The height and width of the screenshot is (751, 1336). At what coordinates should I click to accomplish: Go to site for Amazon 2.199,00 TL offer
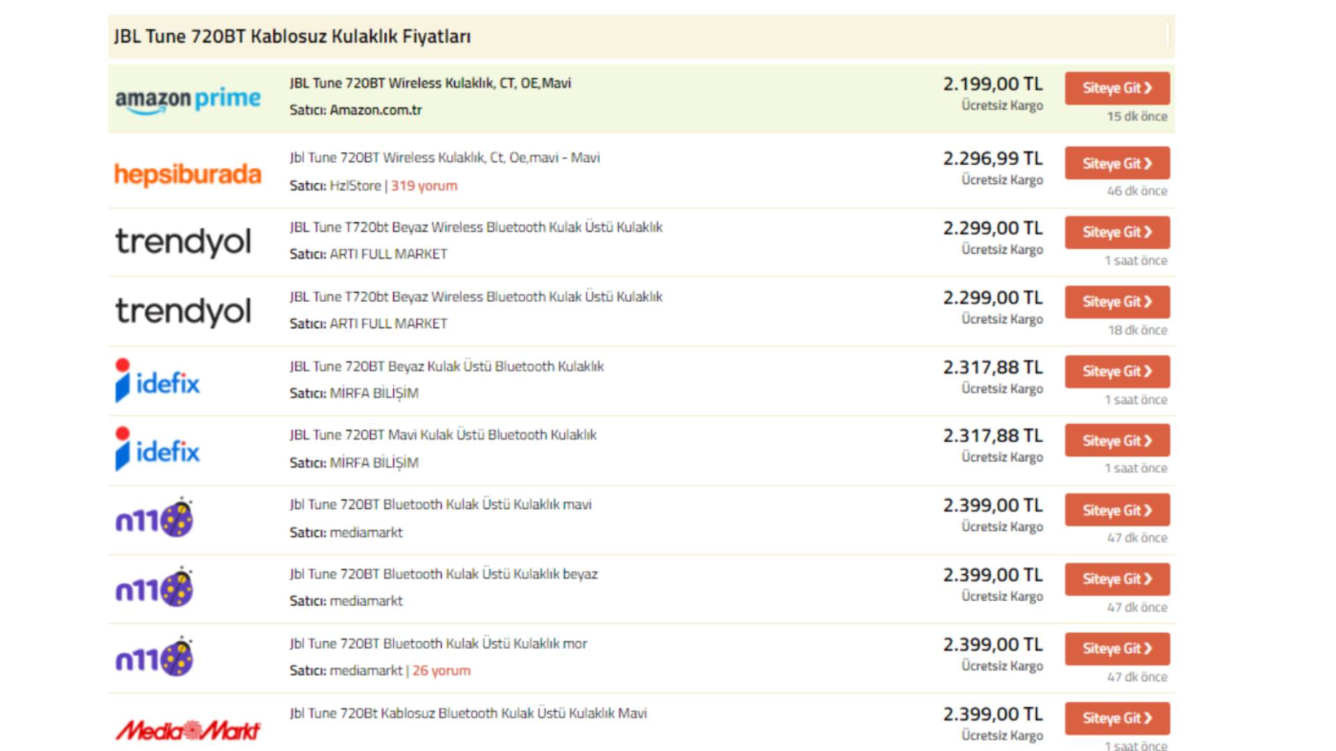click(1117, 88)
